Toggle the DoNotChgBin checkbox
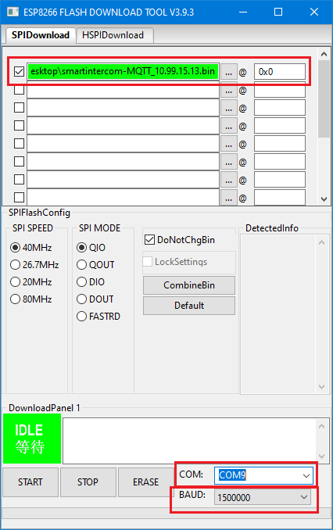The width and height of the screenshot is (333, 530). (x=149, y=240)
